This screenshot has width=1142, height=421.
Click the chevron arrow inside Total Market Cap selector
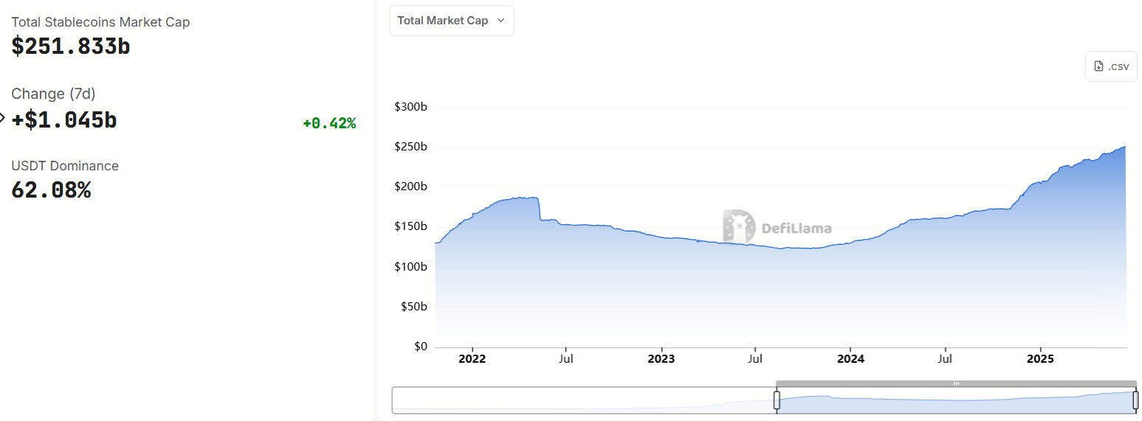pyautogui.click(x=501, y=21)
